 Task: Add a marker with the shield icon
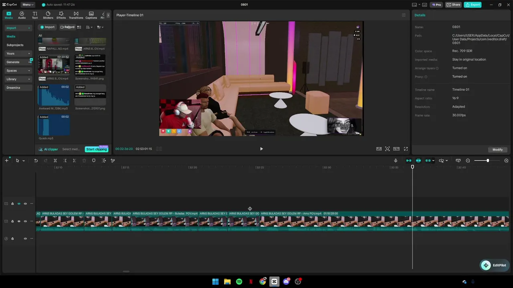click(94, 160)
